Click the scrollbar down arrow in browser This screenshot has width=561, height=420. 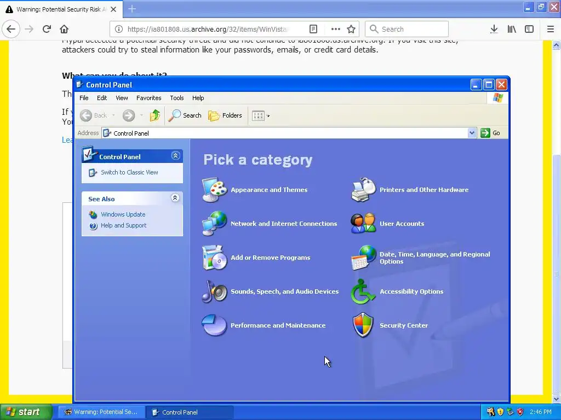click(x=556, y=399)
